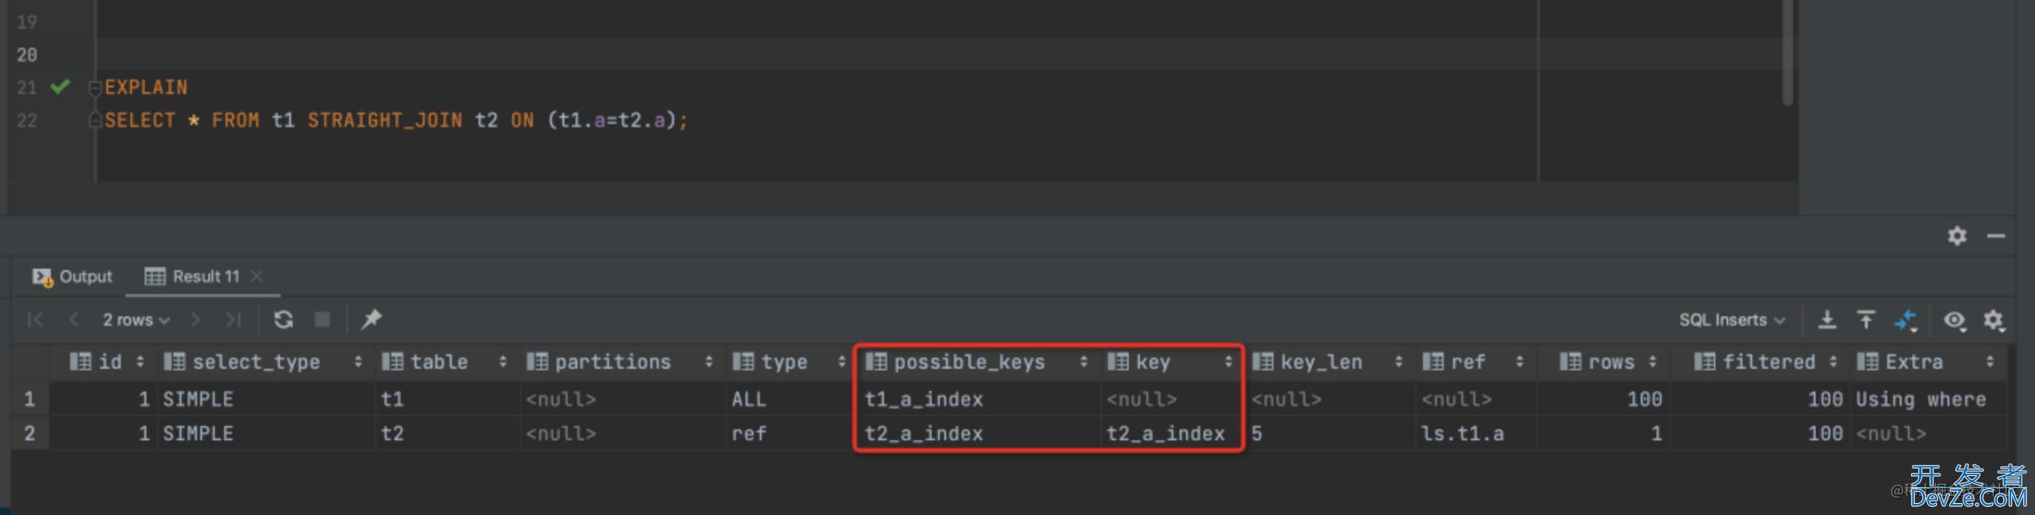Screen dimensions: 2035x515
Task: Minimize the services panel with dash icon
Action: tap(1995, 236)
